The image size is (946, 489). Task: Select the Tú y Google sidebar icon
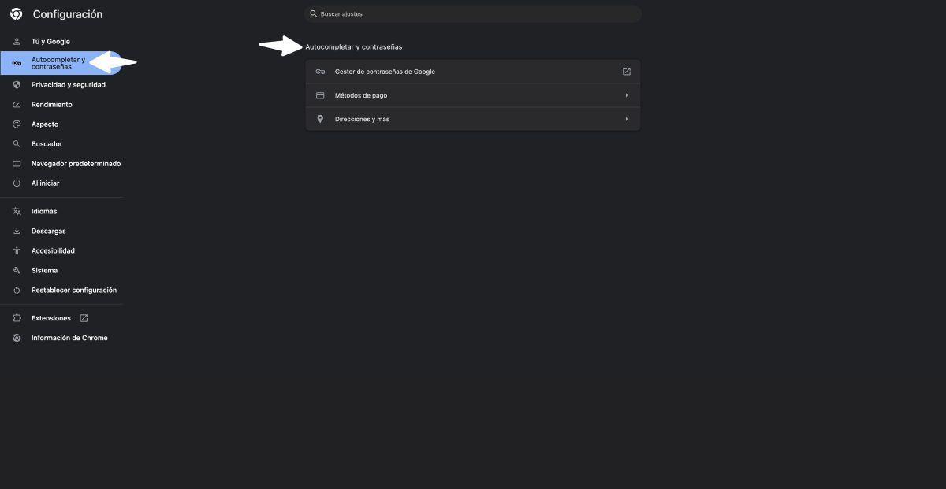(16, 41)
